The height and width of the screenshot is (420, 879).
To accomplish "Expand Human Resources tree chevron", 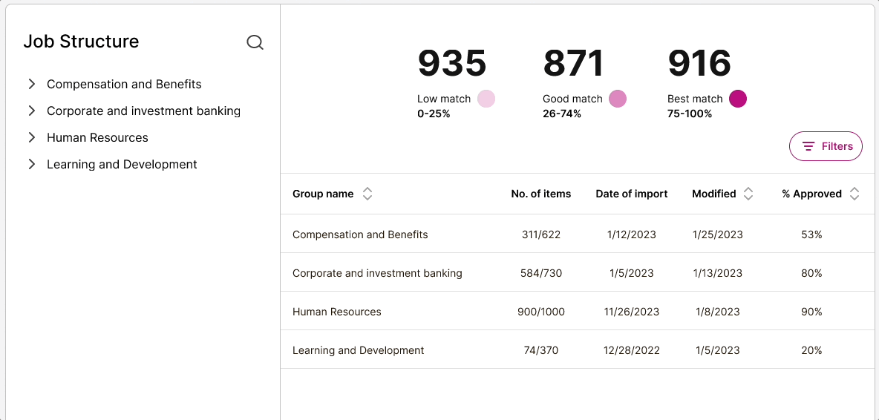I will 32,138.
